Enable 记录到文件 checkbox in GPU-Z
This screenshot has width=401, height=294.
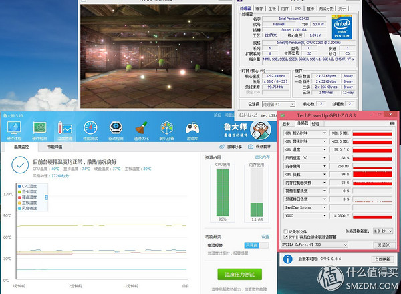point(285,231)
